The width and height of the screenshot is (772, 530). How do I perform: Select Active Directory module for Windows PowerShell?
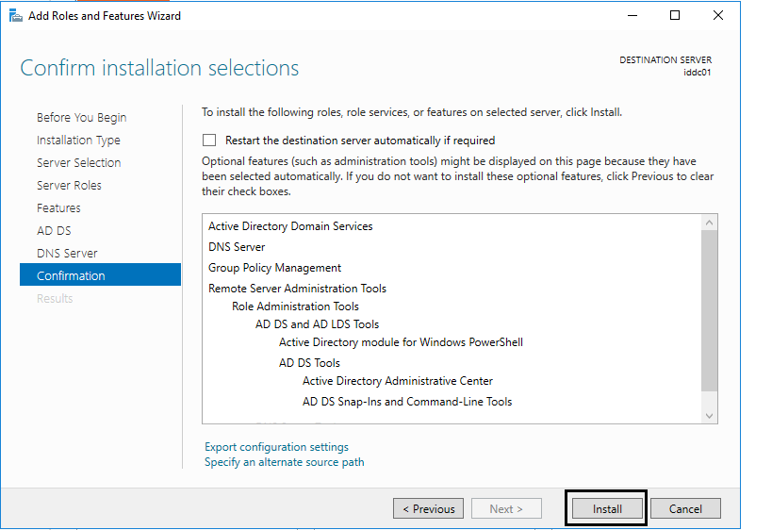401,341
